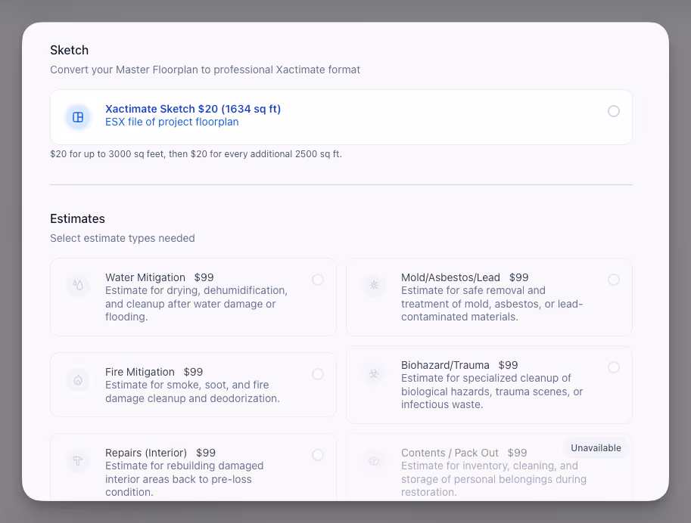The height and width of the screenshot is (523, 691).
Task: Select the Water Mitigation radio button
Action: [x=318, y=280]
